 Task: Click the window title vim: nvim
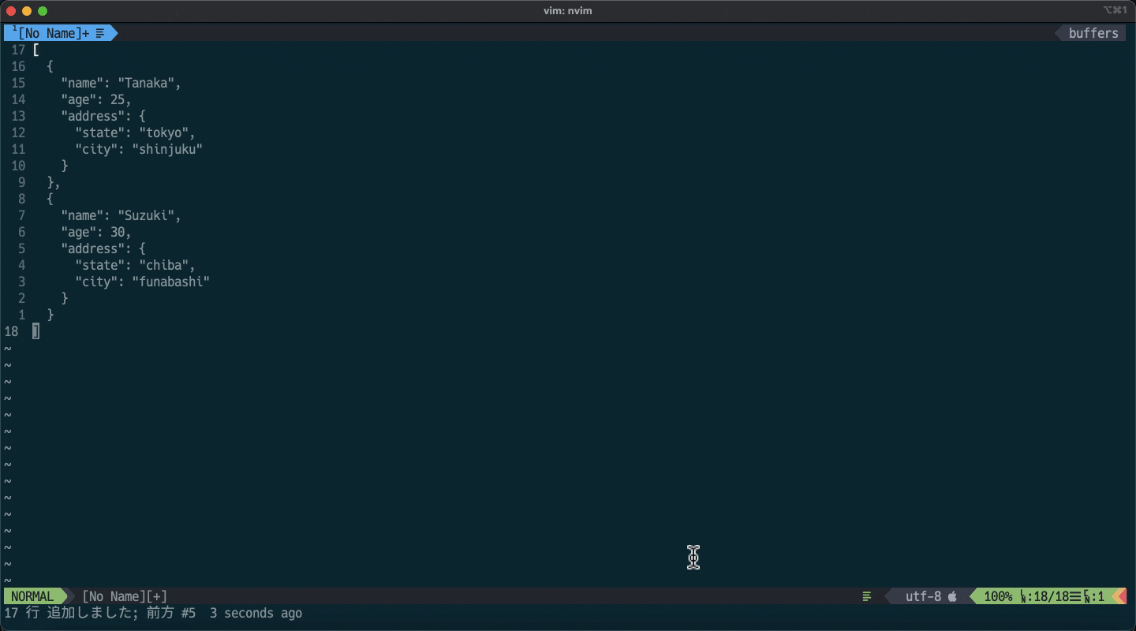[567, 10]
